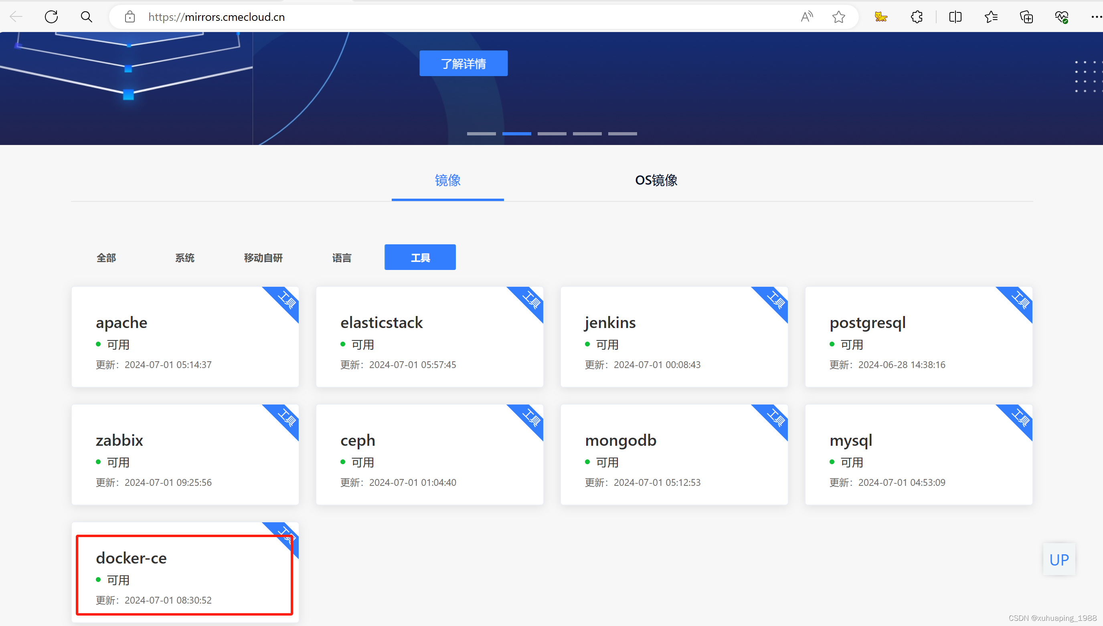Click mysql update time 2024-07-01 04:53:09
This screenshot has width=1103, height=626.
902,482
